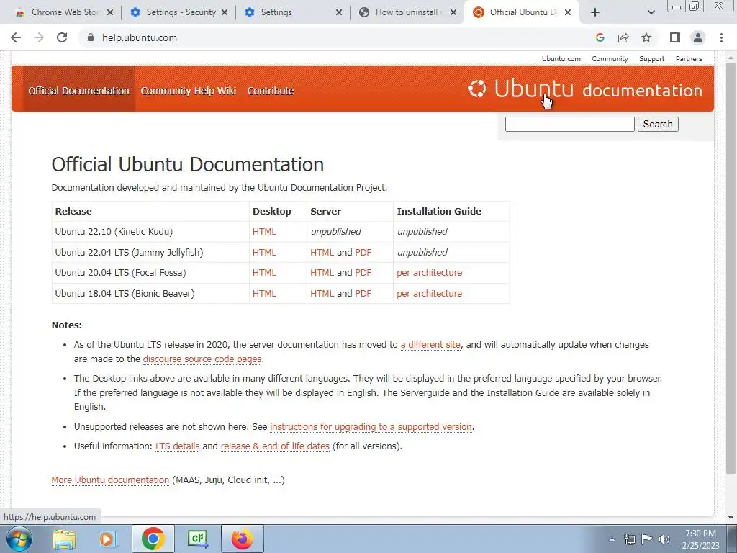View site info via the padlock icon
The width and height of the screenshot is (737, 553).
click(91, 37)
